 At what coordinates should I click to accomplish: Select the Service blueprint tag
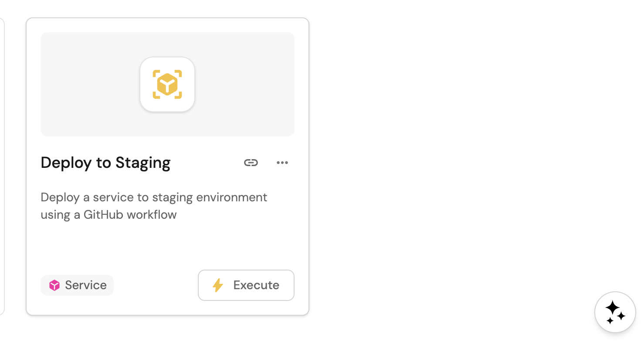pos(77,285)
